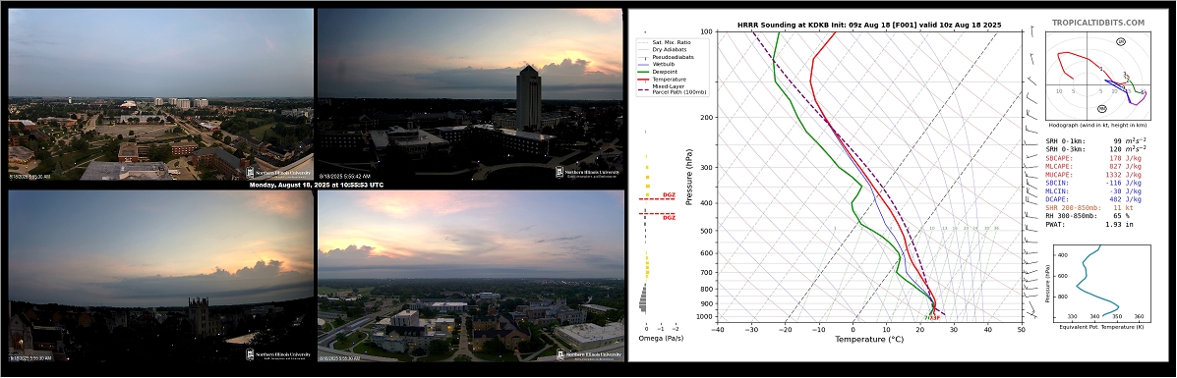Click the DCAPE 482 J/kg row
The width and height of the screenshot is (1177, 378).
1093,199
